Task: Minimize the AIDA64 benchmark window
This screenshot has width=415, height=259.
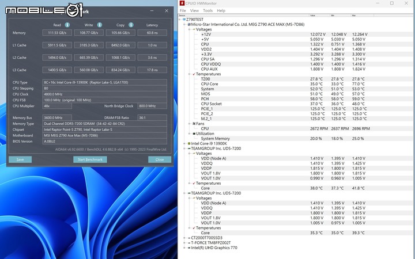Action: pyautogui.click(x=152, y=11)
